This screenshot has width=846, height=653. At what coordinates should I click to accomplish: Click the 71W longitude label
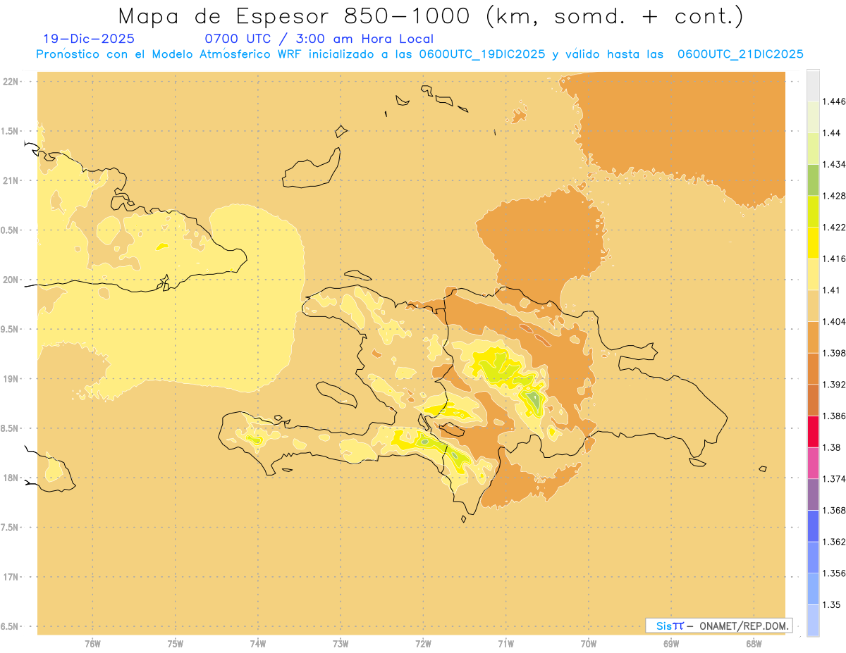point(505,644)
